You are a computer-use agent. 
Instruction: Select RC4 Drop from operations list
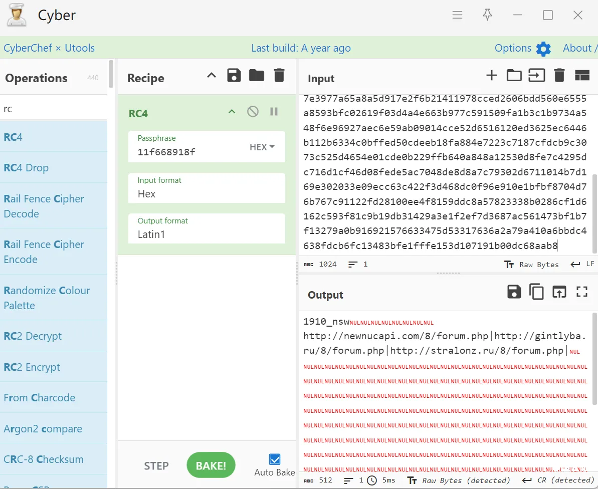click(26, 168)
